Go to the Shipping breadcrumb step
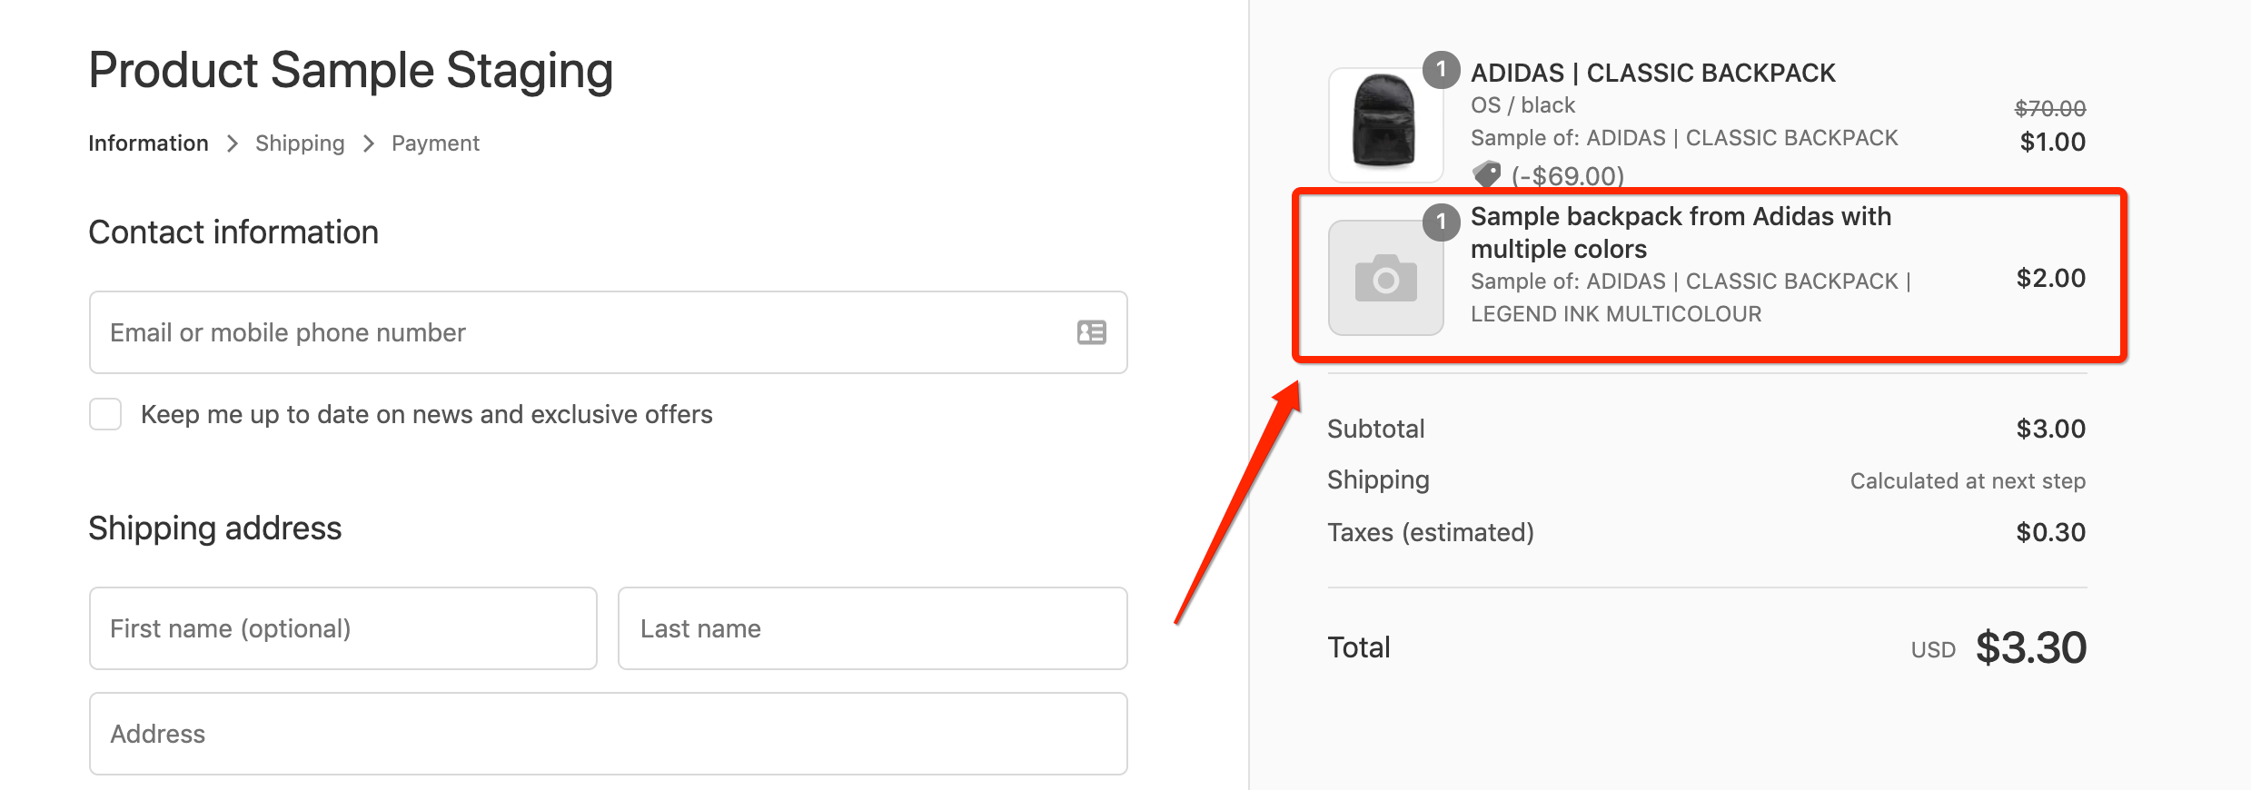Viewport: 2251px width, 790px height. (x=300, y=143)
